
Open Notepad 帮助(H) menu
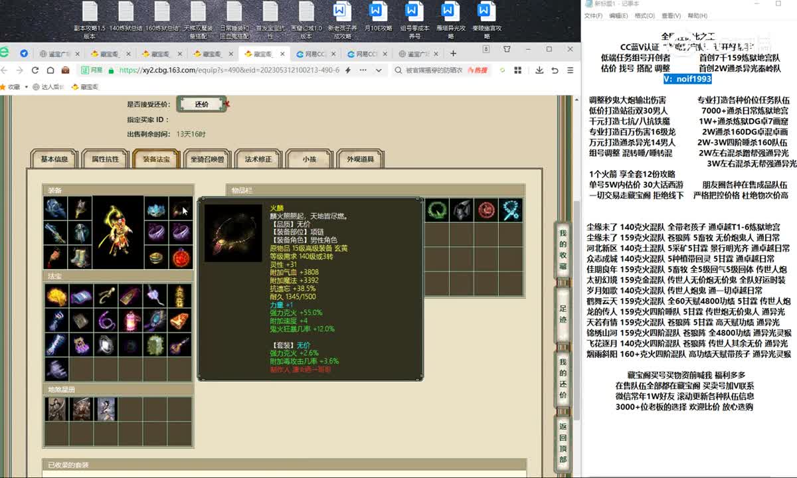point(697,15)
